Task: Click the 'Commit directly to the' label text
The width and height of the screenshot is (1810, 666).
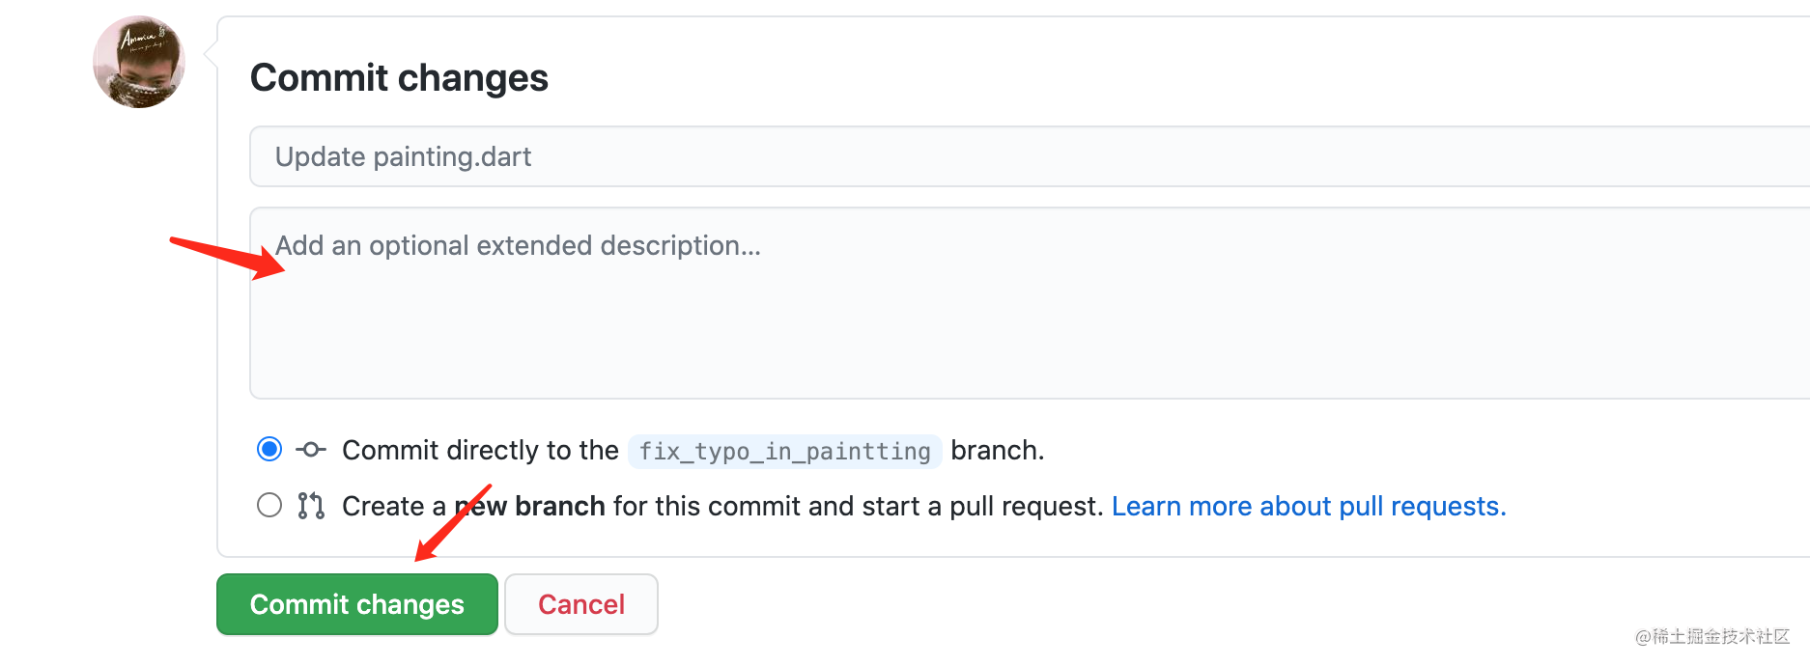Action: click(x=480, y=450)
